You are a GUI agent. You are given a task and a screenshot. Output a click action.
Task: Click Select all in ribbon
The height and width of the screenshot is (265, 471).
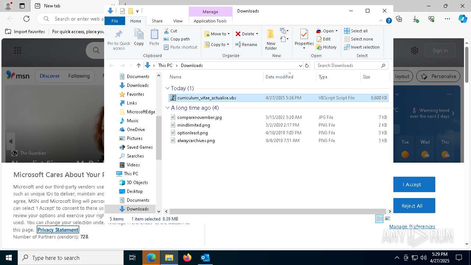[356, 31]
